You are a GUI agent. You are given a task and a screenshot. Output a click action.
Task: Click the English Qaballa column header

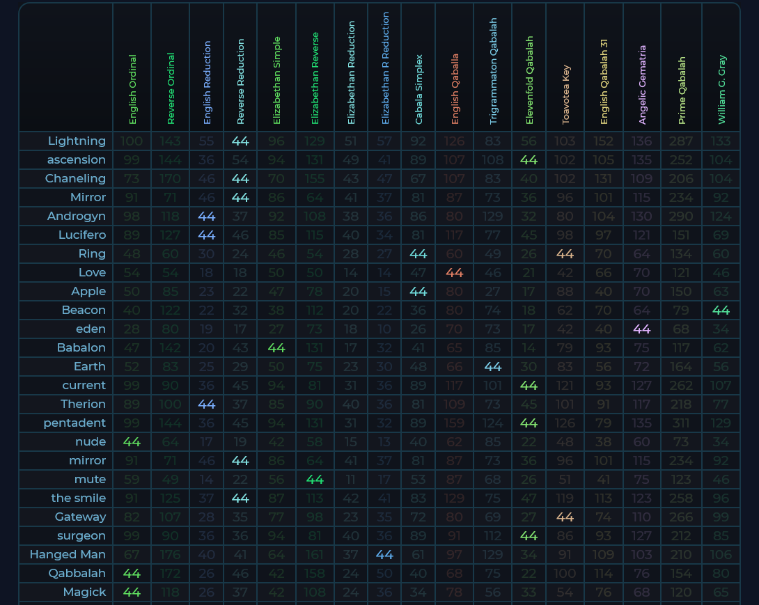(x=455, y=89)
